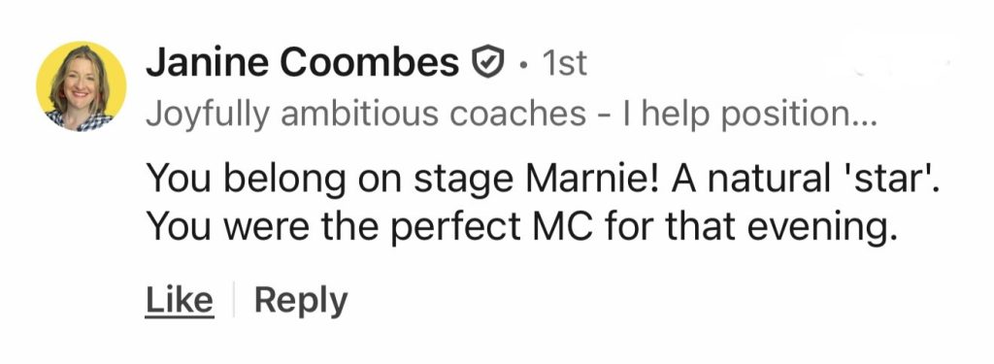Click the divider between Like and Reply

[234, 300]
